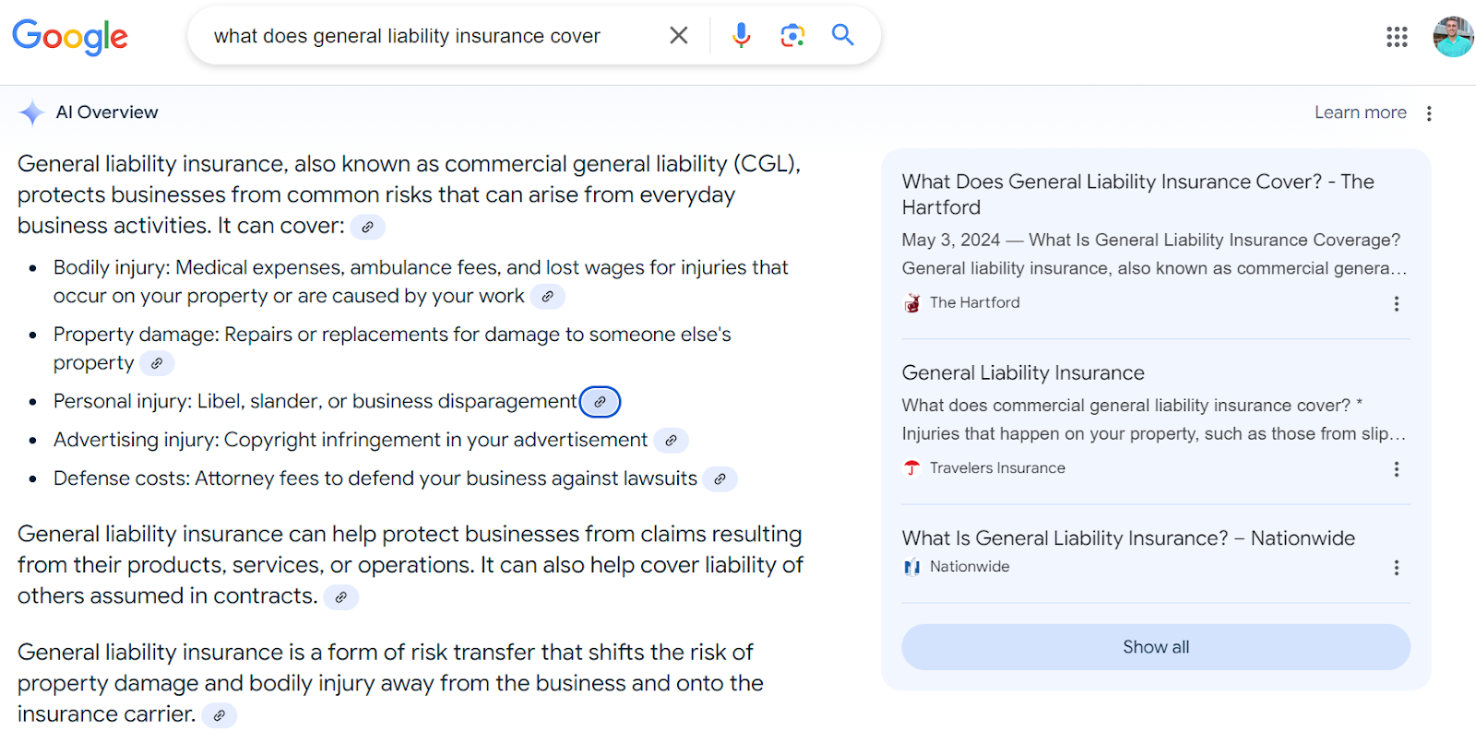Screen dimensions: 1476x731
Task: Open more options for Travelers Insurance result
Action: point(1397,469)
